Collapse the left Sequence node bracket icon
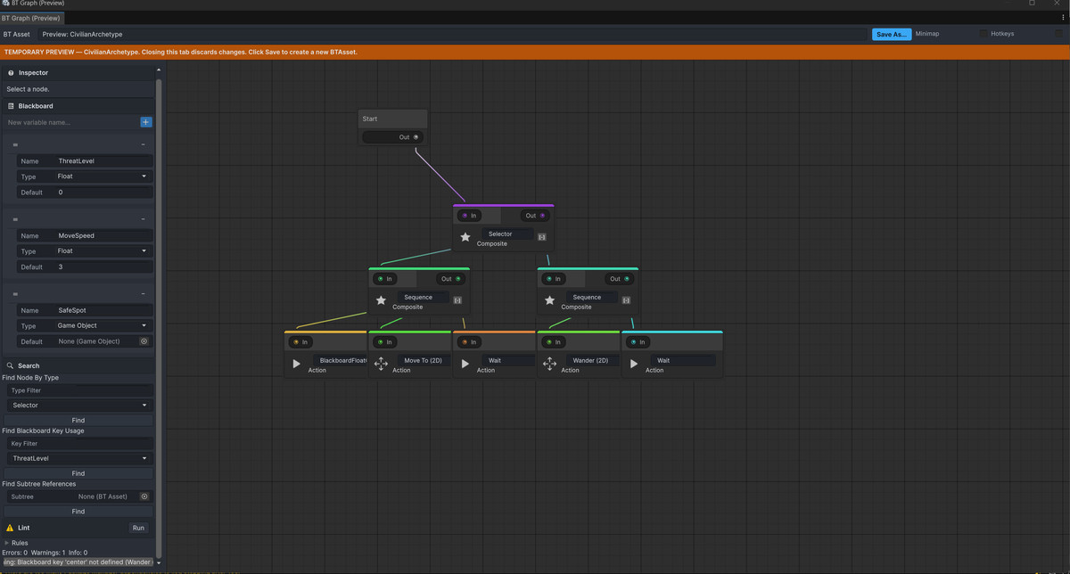 [457, 300]
